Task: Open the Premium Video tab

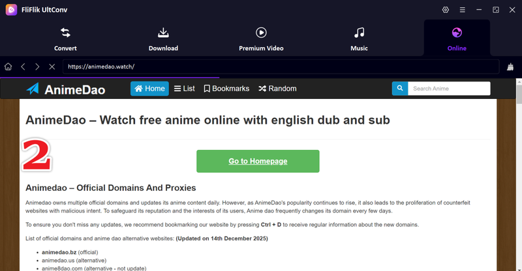Action: (x=261, y=39)
